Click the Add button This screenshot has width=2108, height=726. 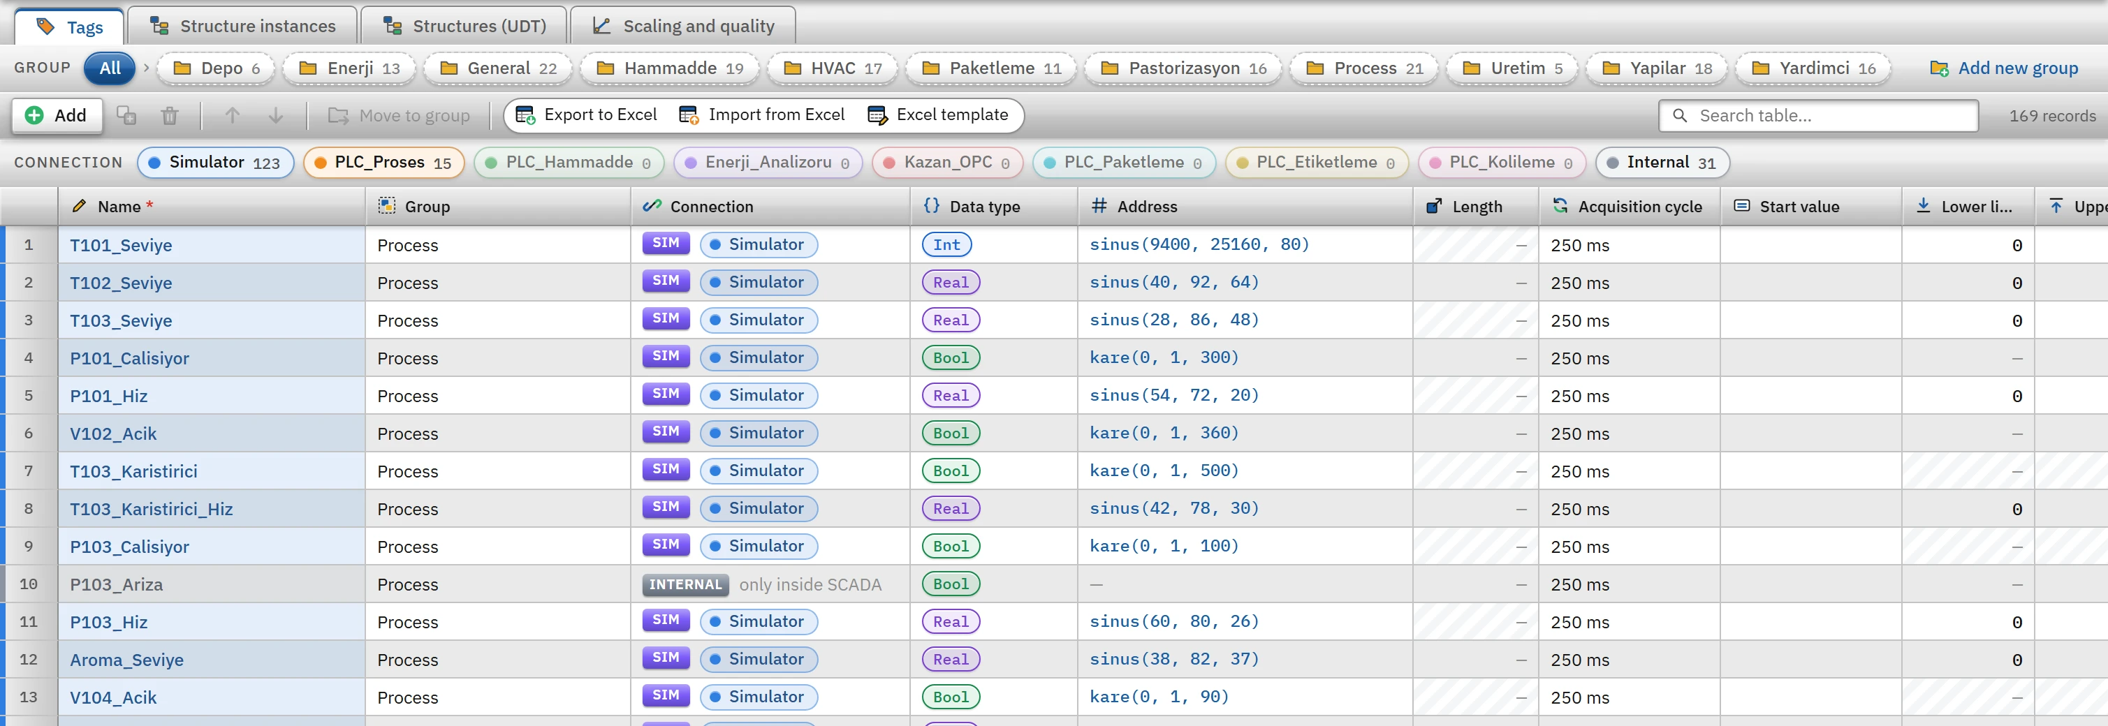click(x=57, y=115)
